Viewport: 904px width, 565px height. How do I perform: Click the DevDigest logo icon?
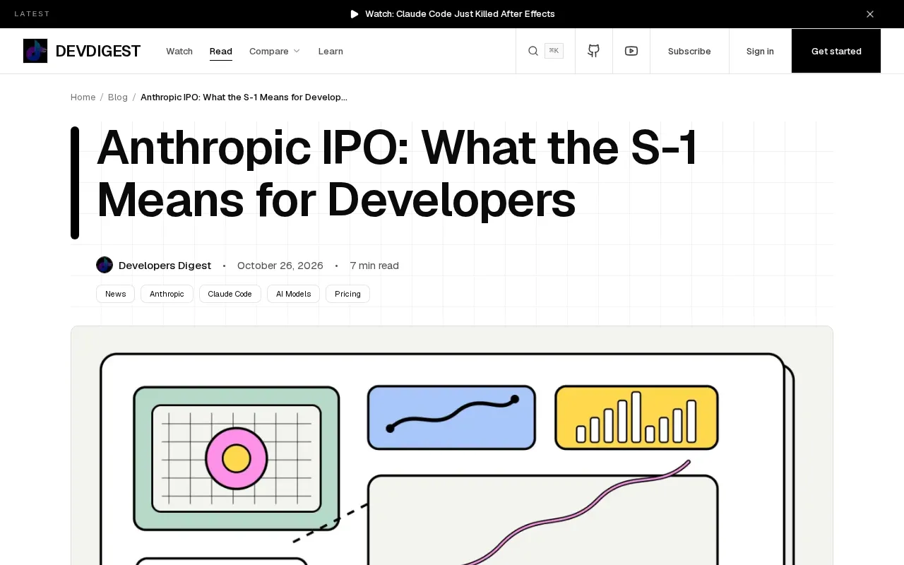point(35,51)
